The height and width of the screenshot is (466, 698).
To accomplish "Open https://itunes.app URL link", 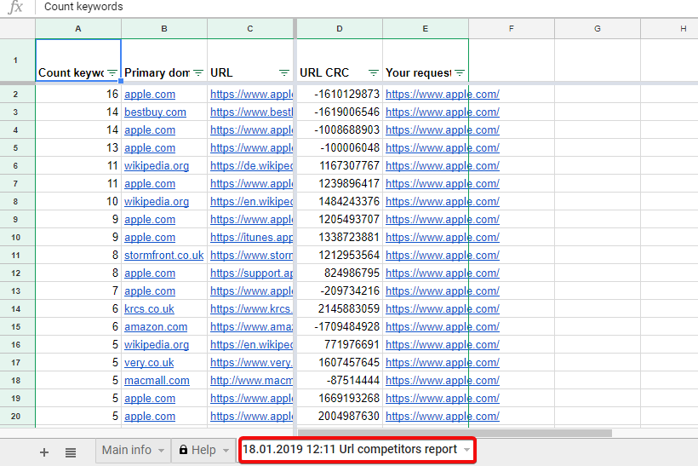I will click(251, 238).
